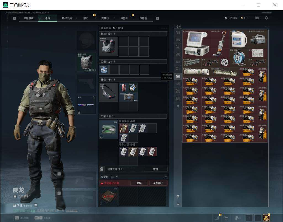Open the mail envelope icon
The height and width of the screenshot is (222, 283).
[257, 18]
